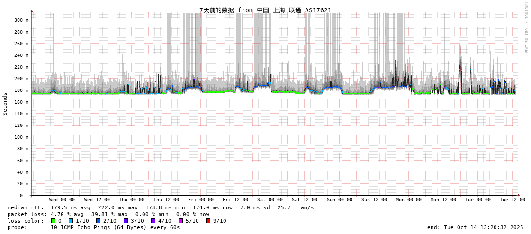Image resolution: width=531 pixels, height=234 pixels.
Task: Select the Mon 00:00 time axis label
Action: 408,200
